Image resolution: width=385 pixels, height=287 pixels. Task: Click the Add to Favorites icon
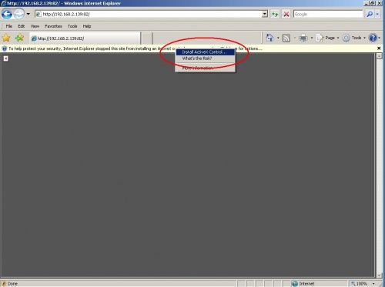pos(19,38)
